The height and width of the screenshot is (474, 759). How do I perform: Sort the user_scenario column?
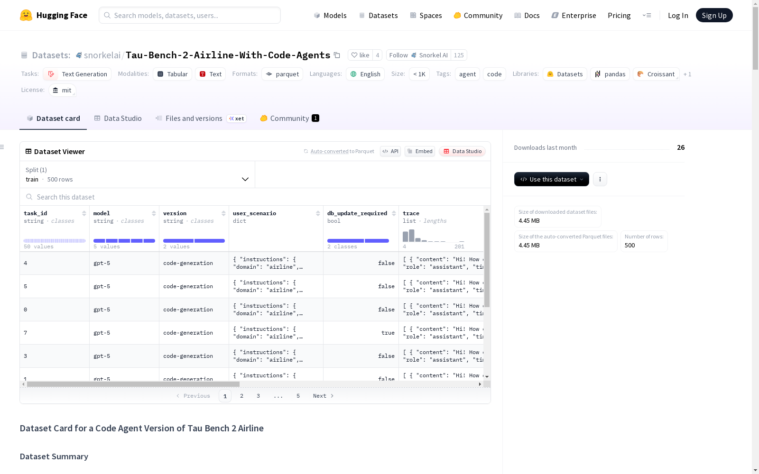pyautogui.click(x=318, y=213)
